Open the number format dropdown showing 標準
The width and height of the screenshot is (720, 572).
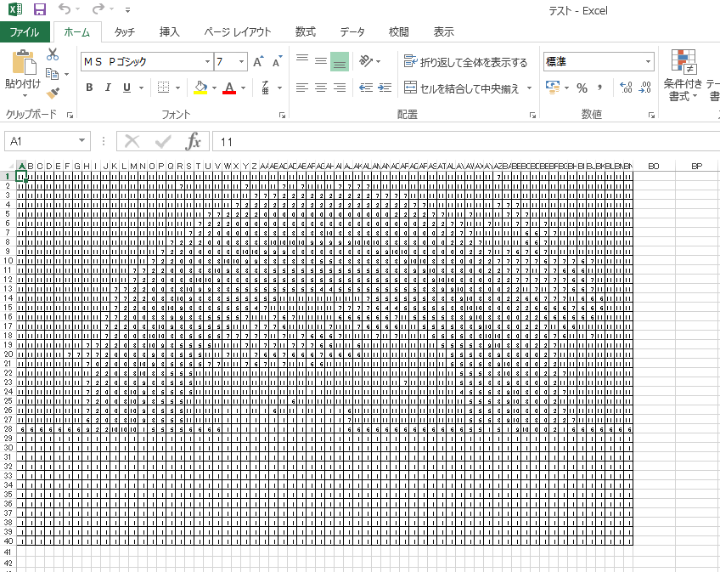point(648,61)
